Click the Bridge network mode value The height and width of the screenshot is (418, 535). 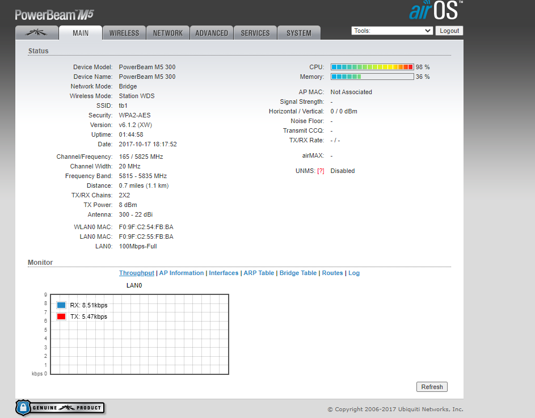pyautogui.click(x=128, y=86)
